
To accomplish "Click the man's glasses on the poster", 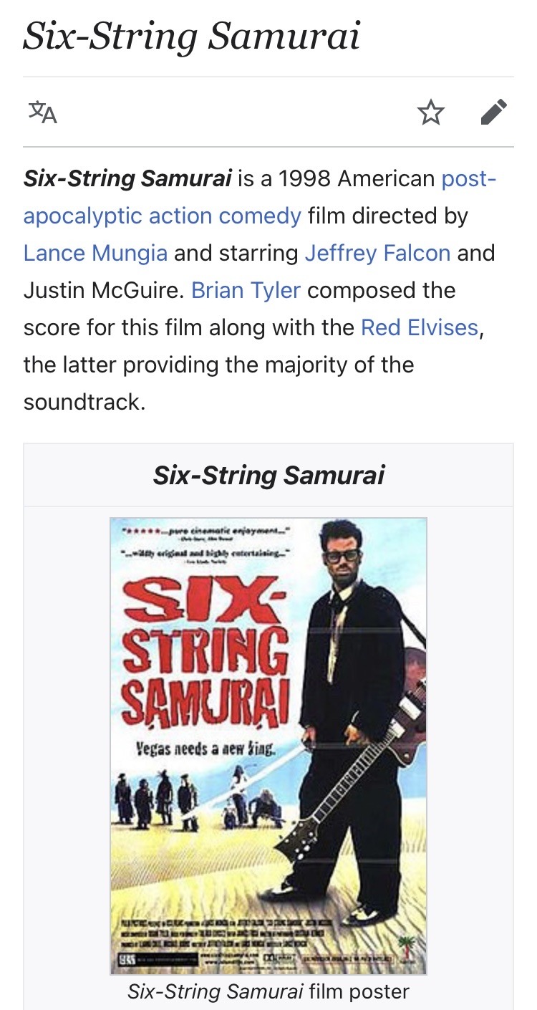I will coord(342,555).
